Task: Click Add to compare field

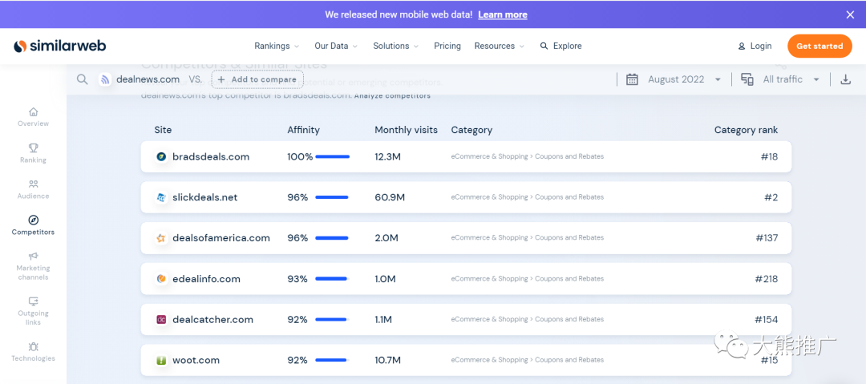Action: pos(257,79)
